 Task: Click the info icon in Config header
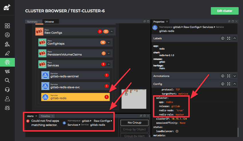click(x=222, y=84)
